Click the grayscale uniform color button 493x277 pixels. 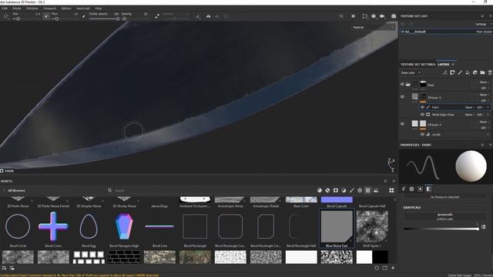pyautogui.click(x=444, y=216)
